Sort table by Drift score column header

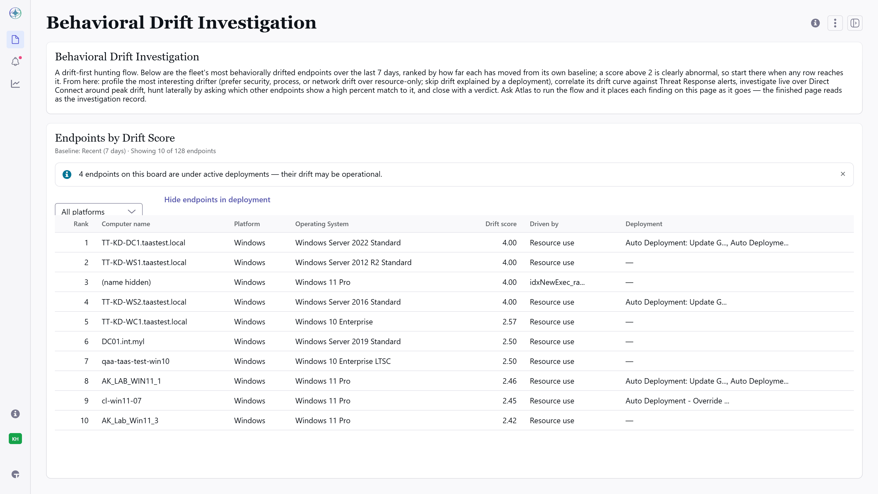tap(501, 224)
